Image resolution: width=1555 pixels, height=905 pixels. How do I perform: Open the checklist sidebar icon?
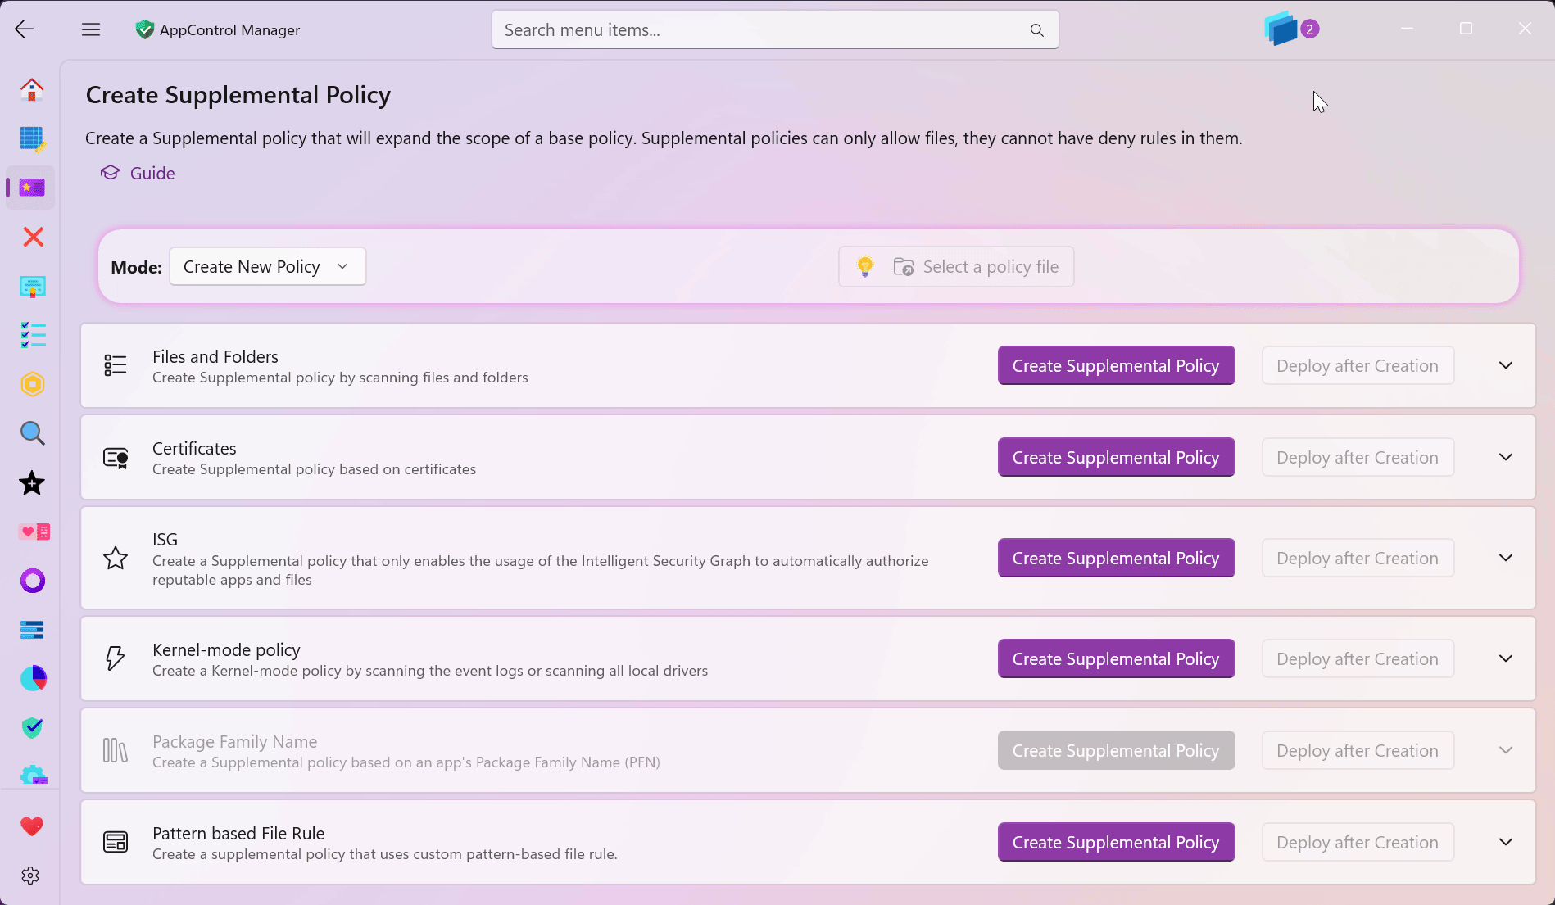point(32,335)
